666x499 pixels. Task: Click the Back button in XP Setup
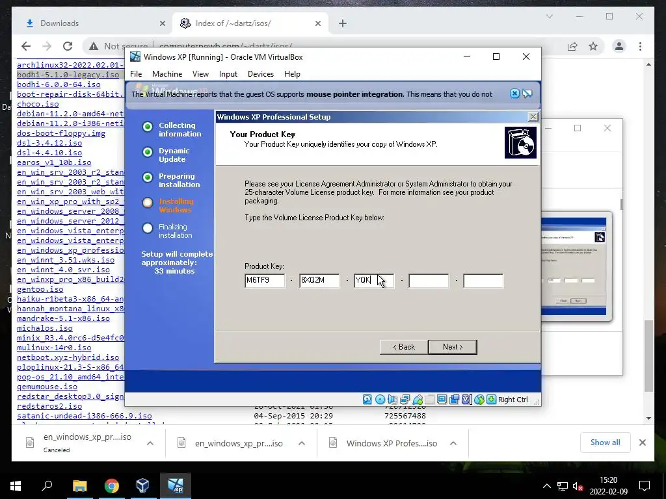pos(404,347)
